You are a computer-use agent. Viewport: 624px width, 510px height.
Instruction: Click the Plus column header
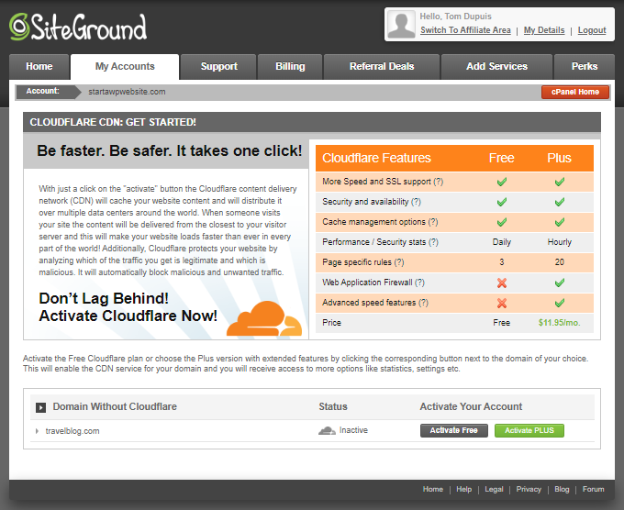tap(559, 158)
